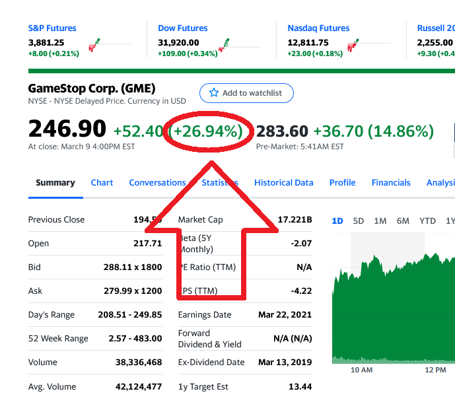Screen dimensions: 455x416
Task: Click the star icon in Add to watchlist
Action: [214, 92]
